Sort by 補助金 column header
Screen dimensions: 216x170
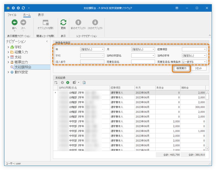tap(193, 88)
